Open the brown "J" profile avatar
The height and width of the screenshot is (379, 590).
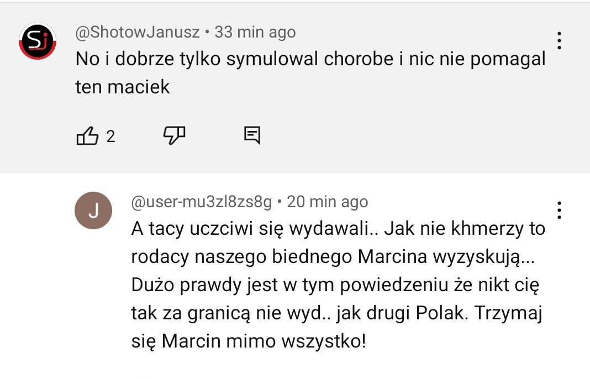click(x=93, y=210)
